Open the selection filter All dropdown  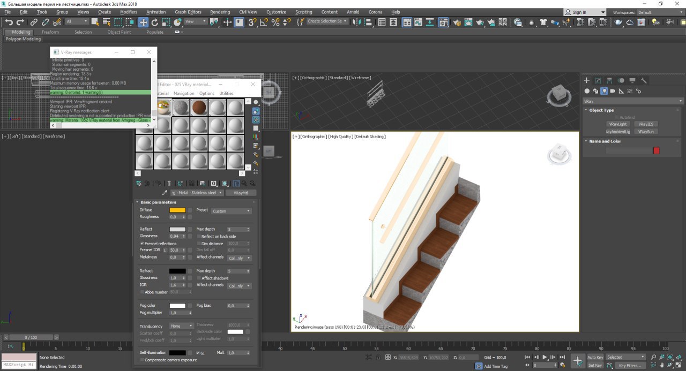click(x=77, y=22)
